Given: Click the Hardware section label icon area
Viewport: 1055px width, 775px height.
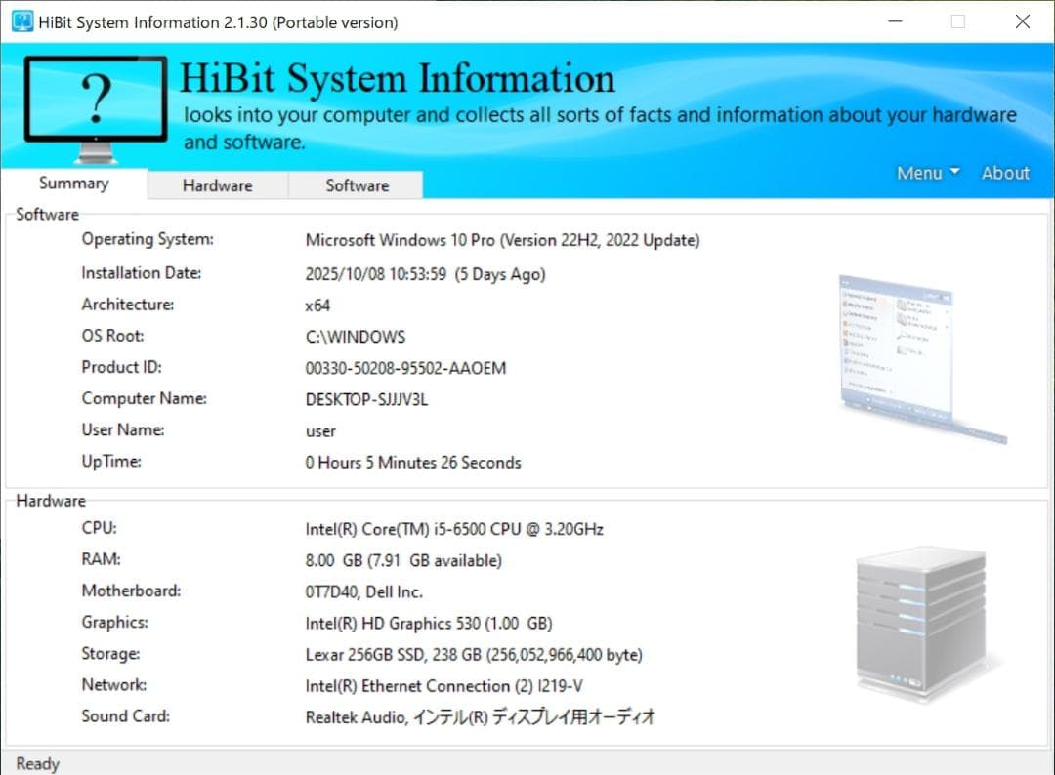Looking at the screenshot, I should 49,500.
